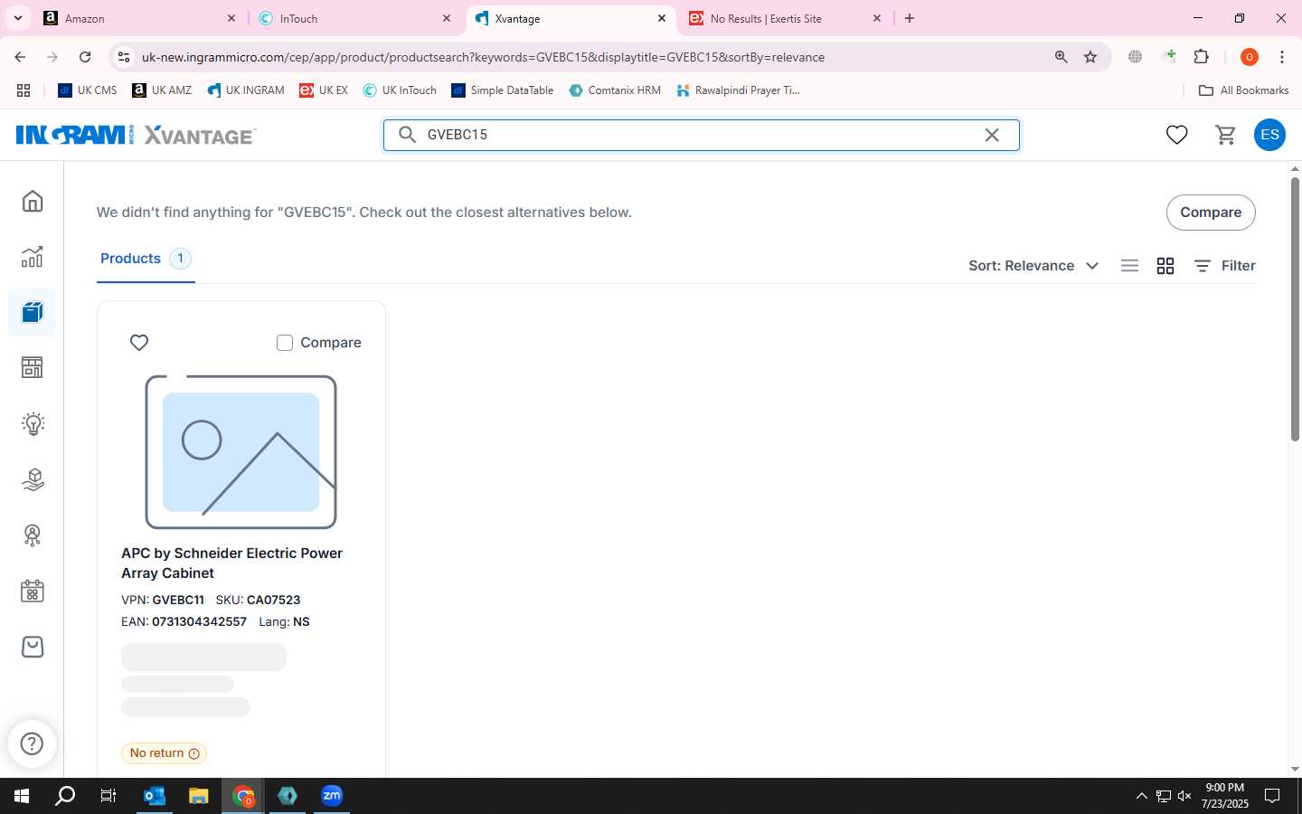Open the Chrome three-dot menu
The image size is (1302, 814).
click(1282, 57)
